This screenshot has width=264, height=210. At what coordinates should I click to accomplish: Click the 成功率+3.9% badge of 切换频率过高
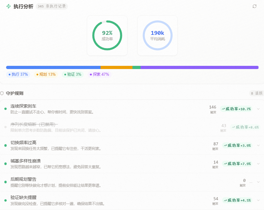point(237,146)
